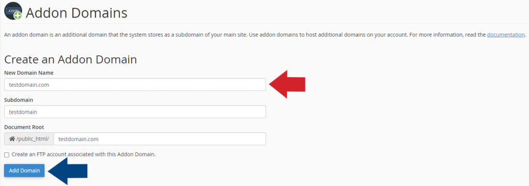Enable Create an FTP account checkbox
This screenshot has height=186, width=529.
click(x=7, y=154)
